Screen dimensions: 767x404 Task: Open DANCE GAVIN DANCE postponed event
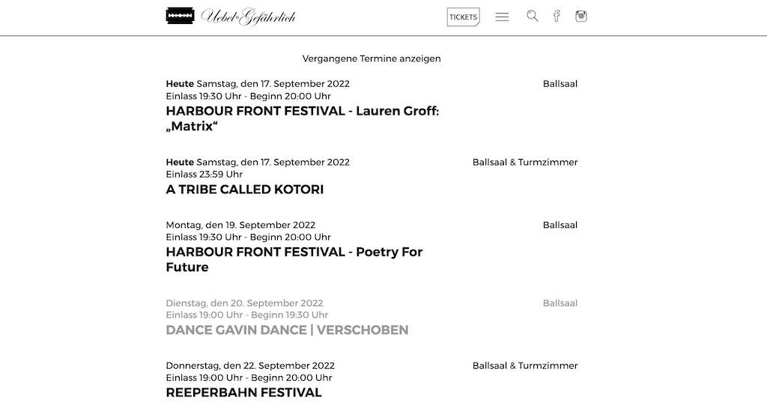(x=287, y=330)
